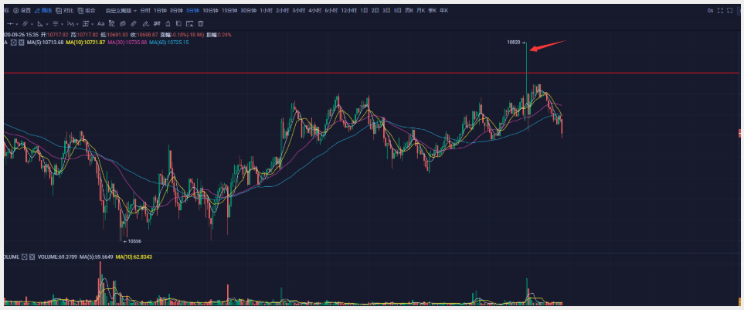This screenshot has width=744, height=310.
Task: Open 设置 (settings) with gear icon
Action: click(x=22, y=11)
